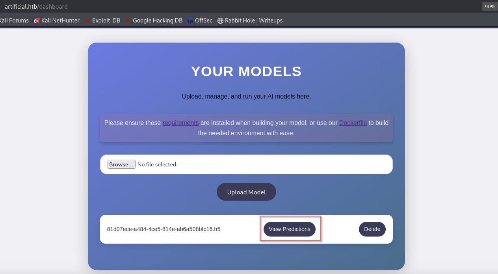This screenshot has width=498, height=274.
Task: Open the Rabbit Hole | Writeups bookmark label
Action: tap(253, 21)
